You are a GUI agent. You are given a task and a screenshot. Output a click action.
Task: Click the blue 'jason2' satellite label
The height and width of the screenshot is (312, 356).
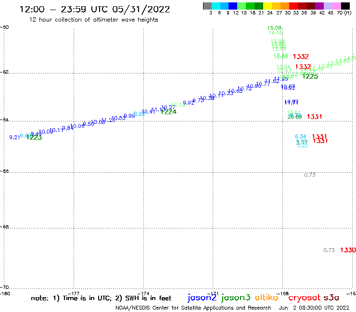click(x=202, y=298)
